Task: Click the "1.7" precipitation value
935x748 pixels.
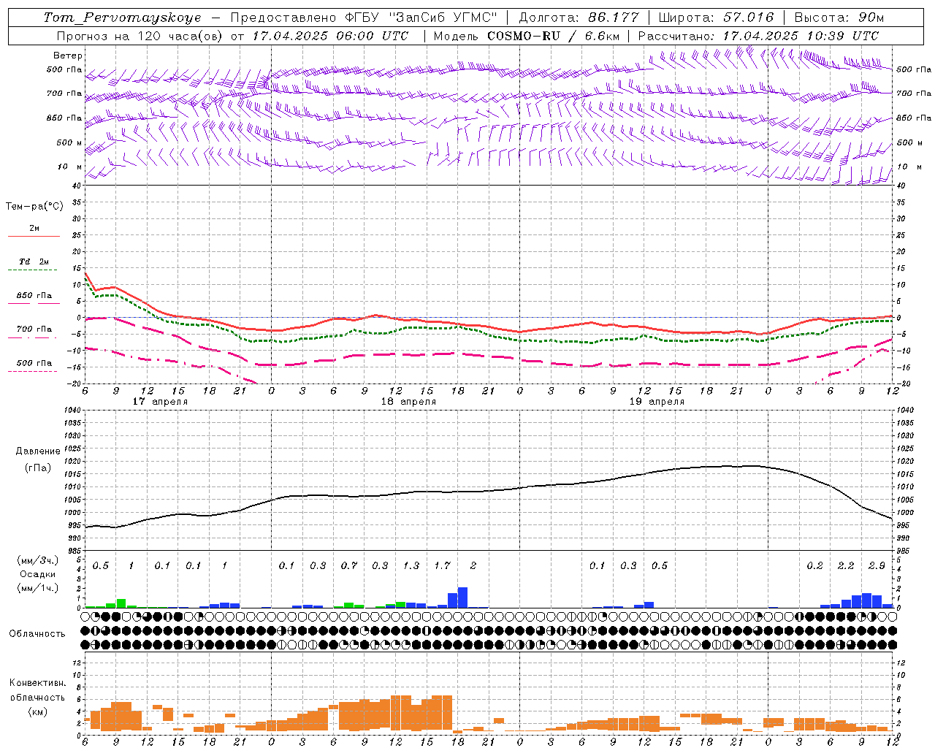Action: (442, 565)
